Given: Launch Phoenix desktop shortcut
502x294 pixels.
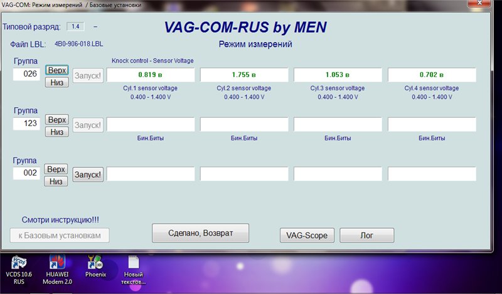Looking at the screenshot, I should pyautogui.click(x=95, y=266).
